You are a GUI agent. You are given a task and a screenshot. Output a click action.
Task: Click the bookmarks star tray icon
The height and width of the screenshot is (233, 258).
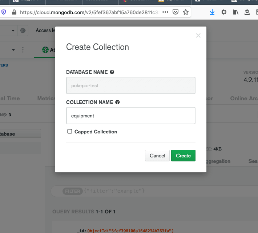tap(247, 12)
